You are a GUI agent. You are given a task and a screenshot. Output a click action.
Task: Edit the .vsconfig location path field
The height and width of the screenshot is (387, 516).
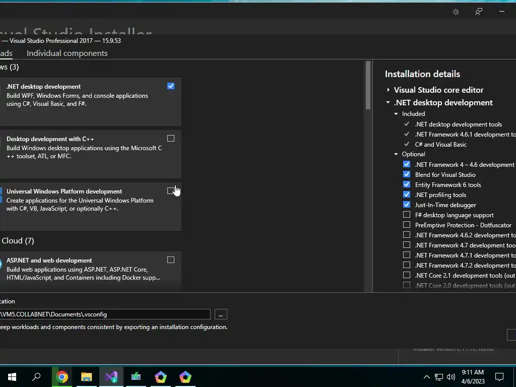tap(105, 314)
